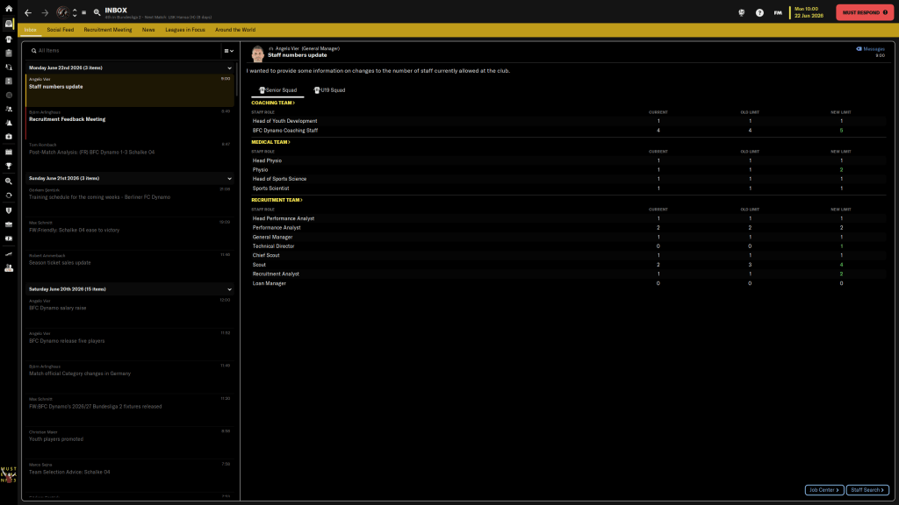Open the Squad shirt icon in sidebar
This screenshot has width=899, height=505.
tap(8, 39)
